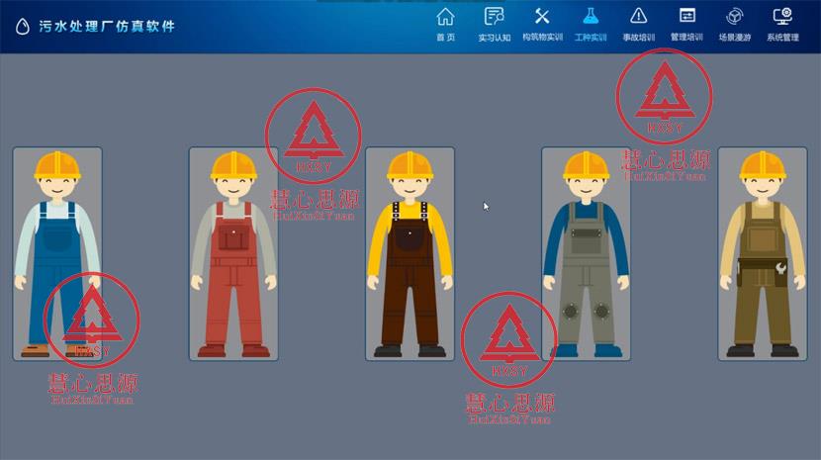Select the worker in red overalls
This screenshot has height=460, width=821.
click(232, 253)
